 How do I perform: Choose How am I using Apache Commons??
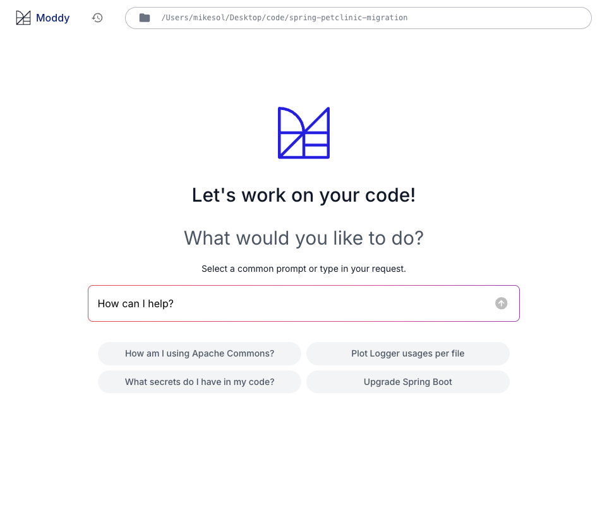coord(200,353)
